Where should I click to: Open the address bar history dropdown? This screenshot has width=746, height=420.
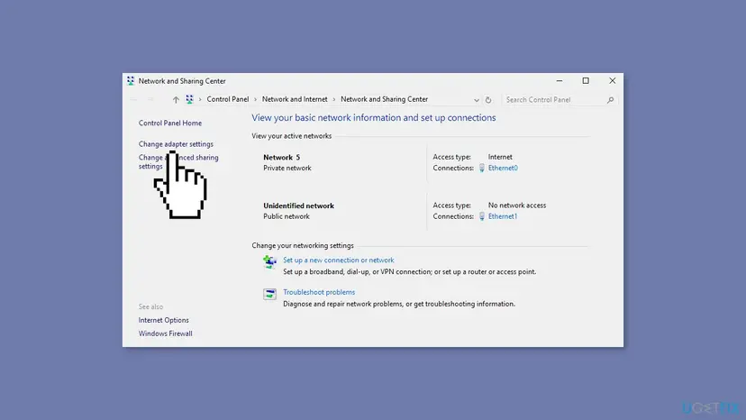477,100
